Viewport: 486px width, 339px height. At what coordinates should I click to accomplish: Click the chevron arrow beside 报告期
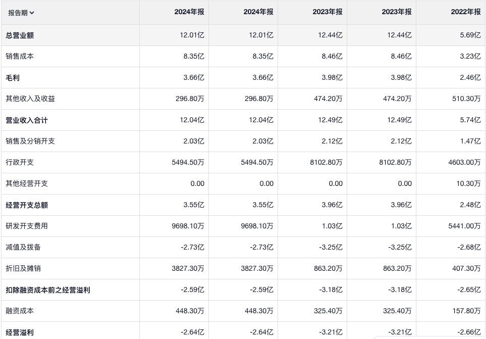click(x=32, y=13)
